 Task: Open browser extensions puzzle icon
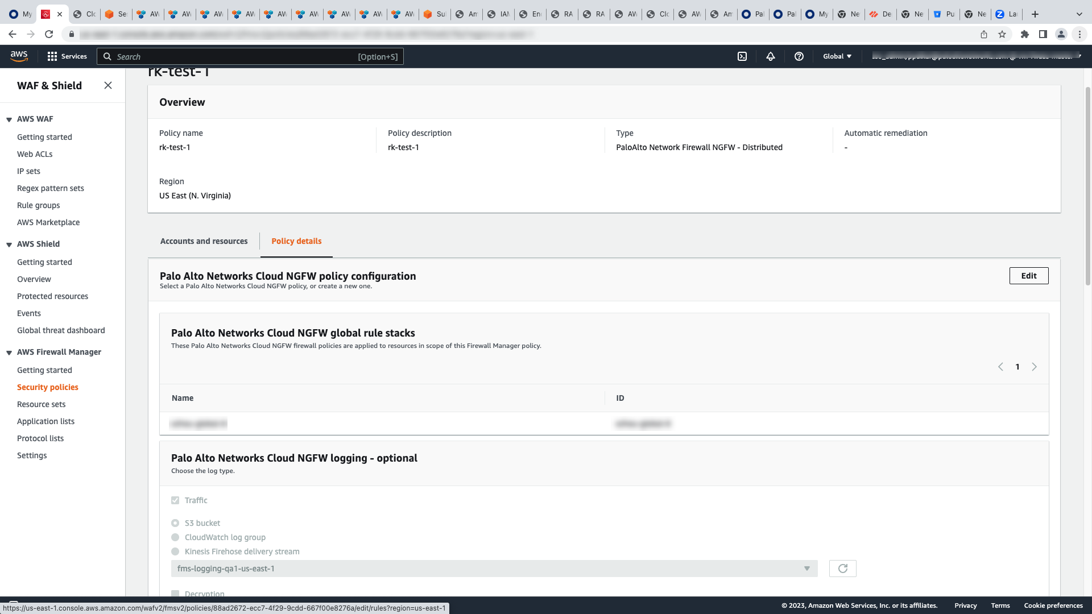(1024, 34)
